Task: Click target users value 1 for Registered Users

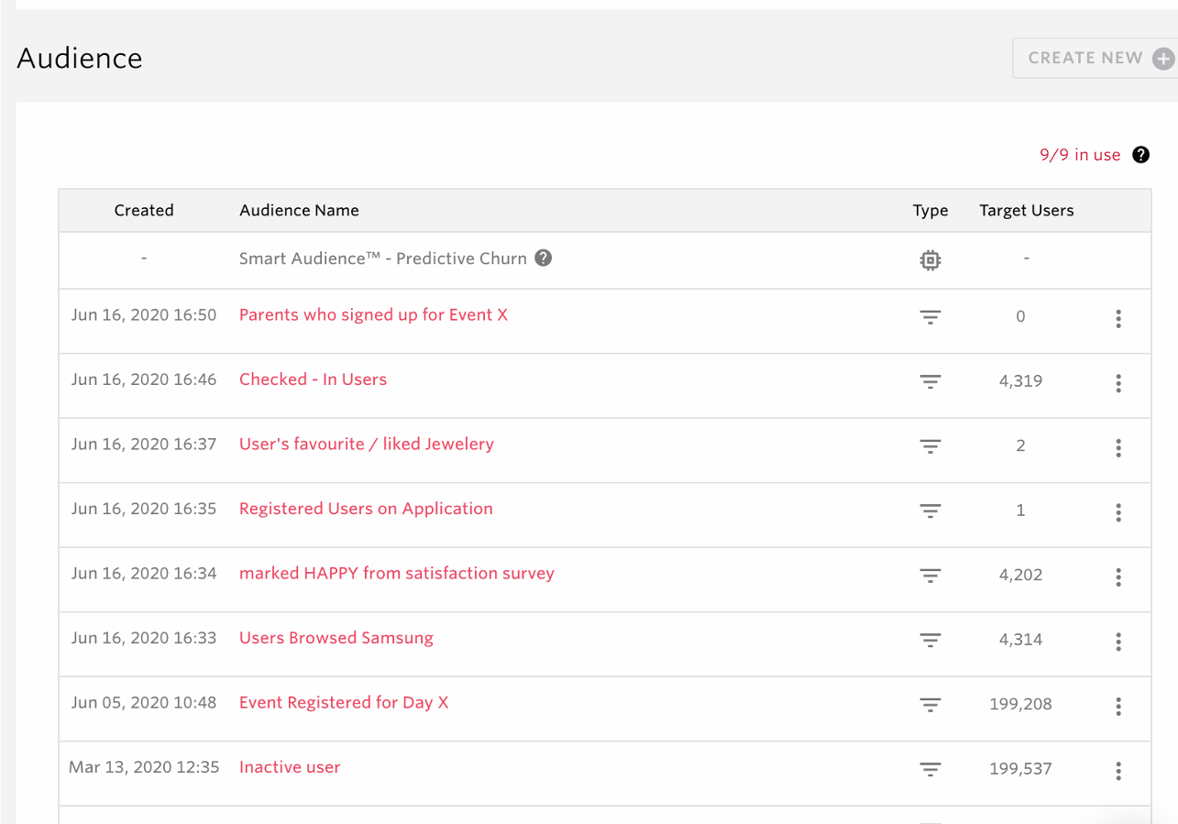Action: (1020, 511)
